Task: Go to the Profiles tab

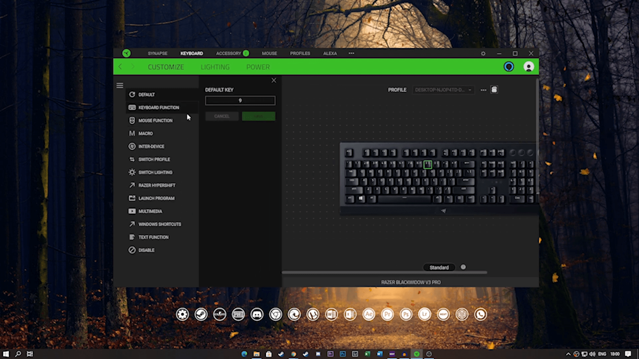Action: pyautogui.click(x=300, y=53)
